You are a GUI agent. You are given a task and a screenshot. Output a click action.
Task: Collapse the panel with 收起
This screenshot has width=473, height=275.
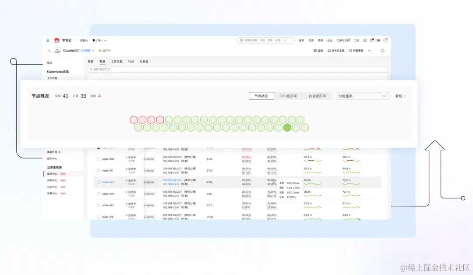tap(401, 96)
